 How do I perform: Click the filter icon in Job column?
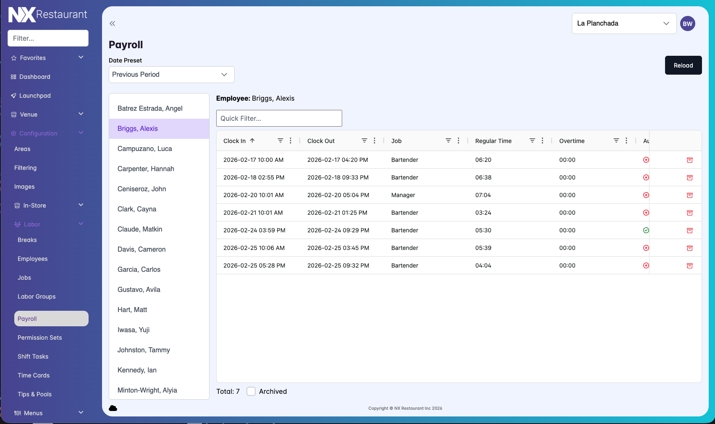tap(448, 140)
